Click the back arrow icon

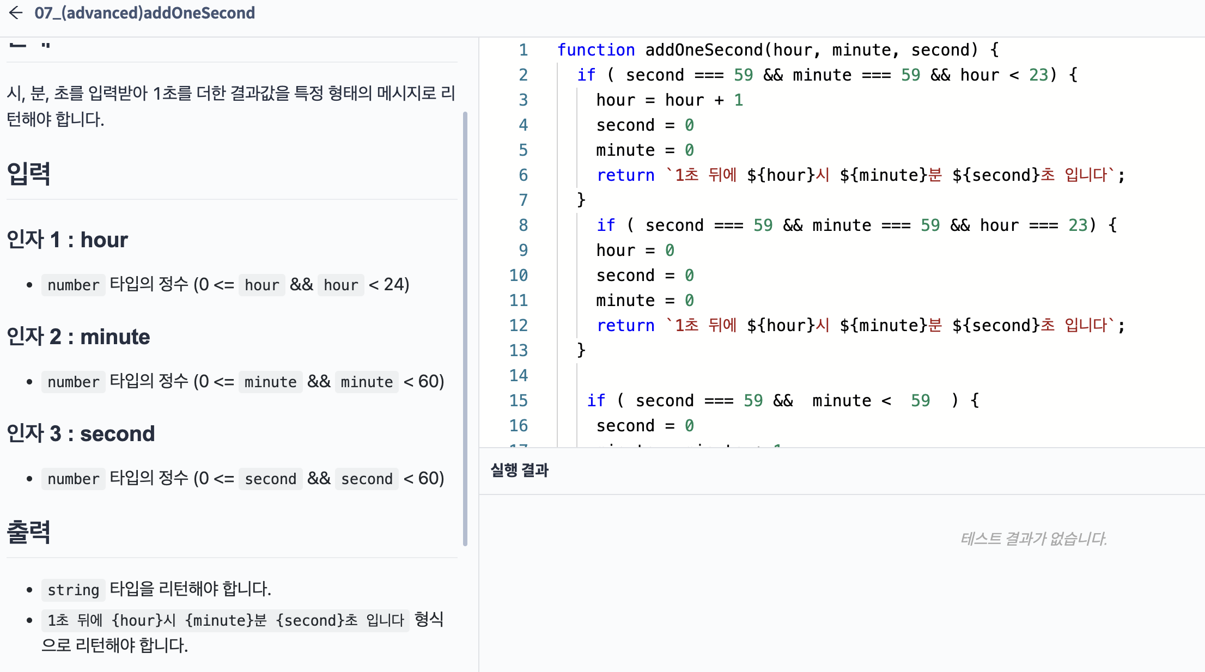click(x=16, y=13)
